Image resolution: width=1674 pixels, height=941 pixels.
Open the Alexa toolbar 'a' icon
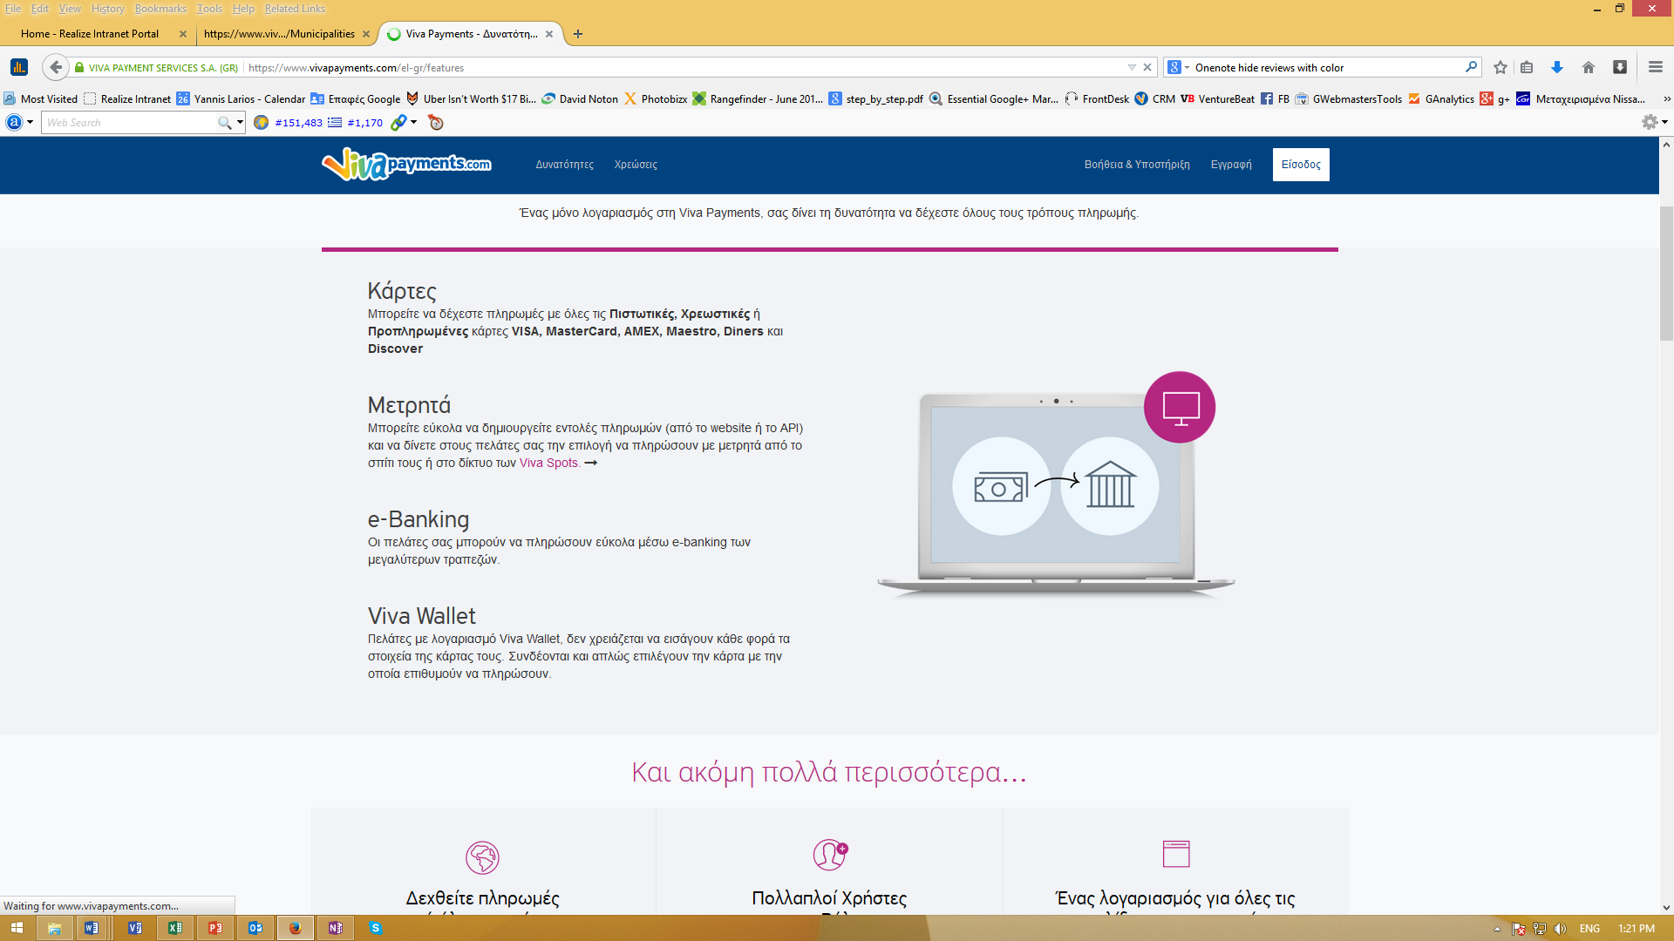tap(14, 122)
